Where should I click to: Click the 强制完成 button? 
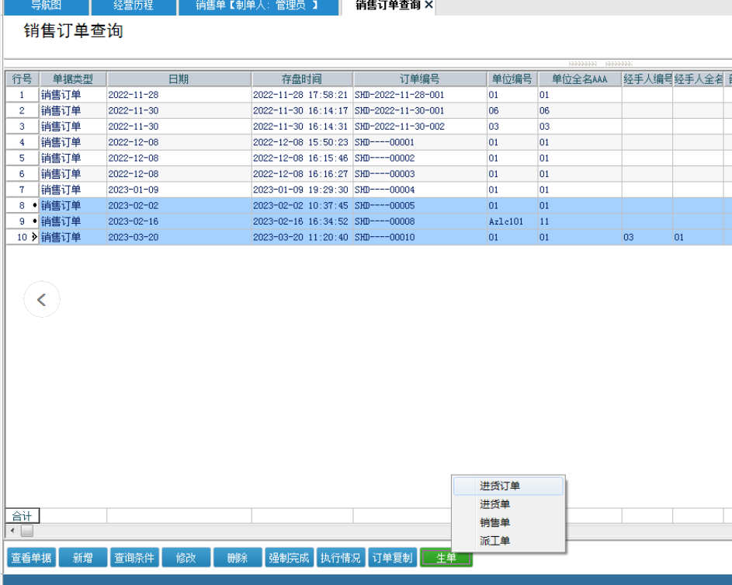(289, 558)
